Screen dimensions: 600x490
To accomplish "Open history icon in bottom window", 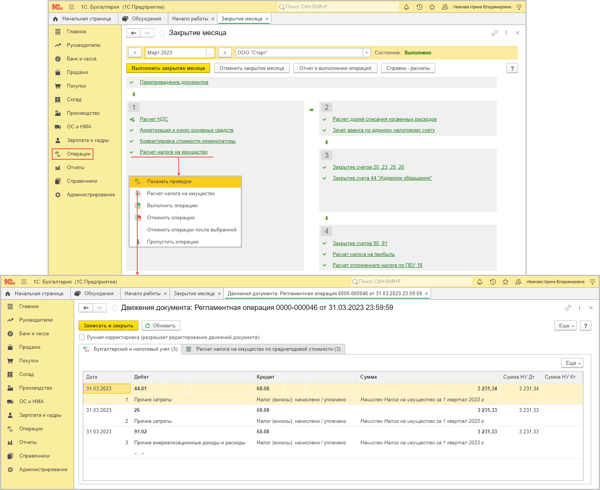I will tap(493, 282).
